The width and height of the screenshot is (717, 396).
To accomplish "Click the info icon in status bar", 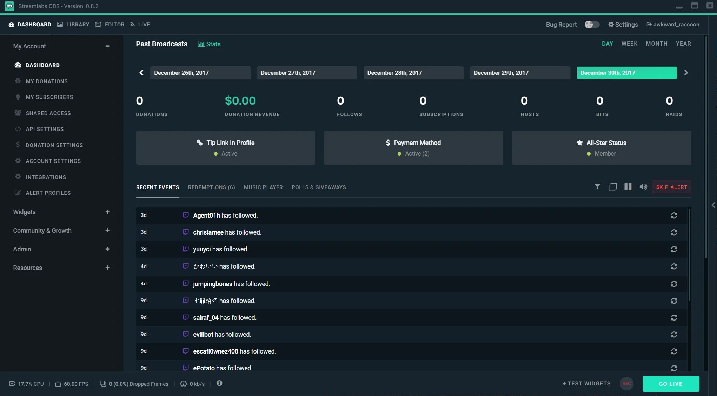I will pos(219,383).
